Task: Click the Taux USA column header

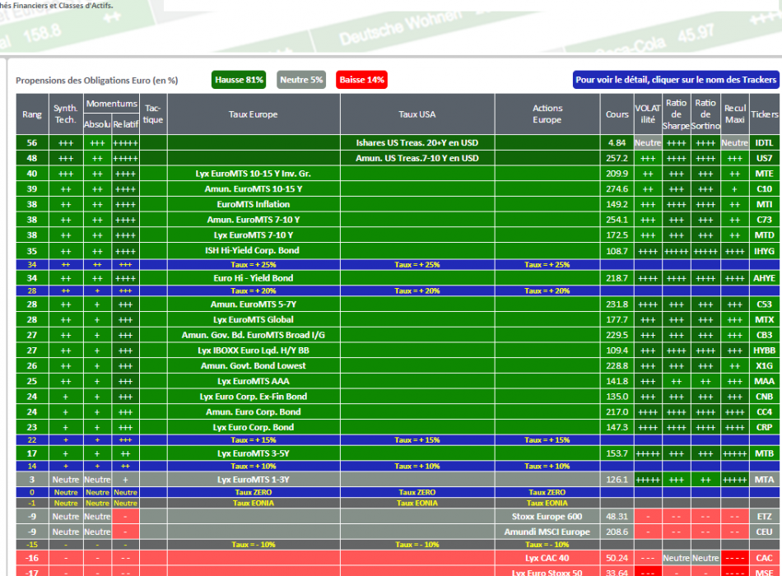Action: [x=417, y=114]
